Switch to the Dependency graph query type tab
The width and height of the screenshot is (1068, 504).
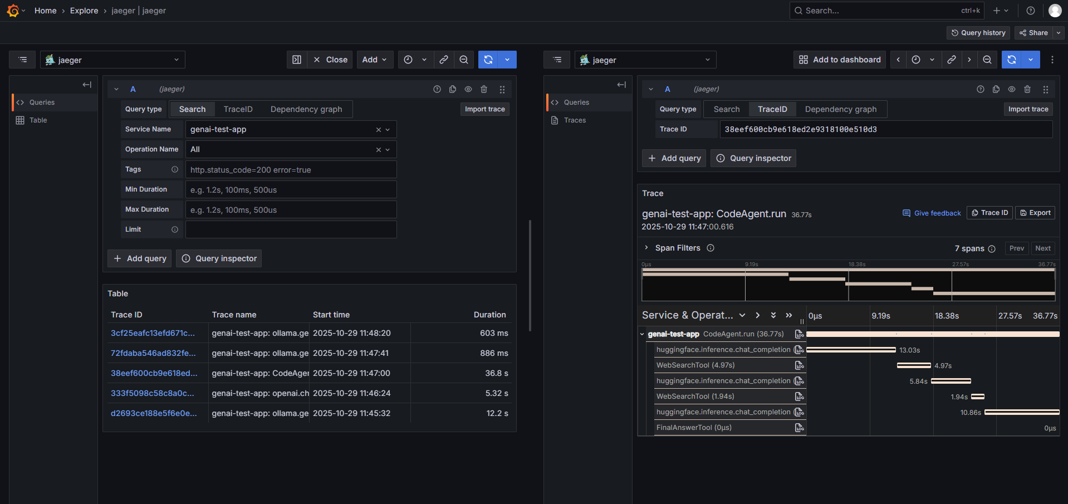coord(306,109)
